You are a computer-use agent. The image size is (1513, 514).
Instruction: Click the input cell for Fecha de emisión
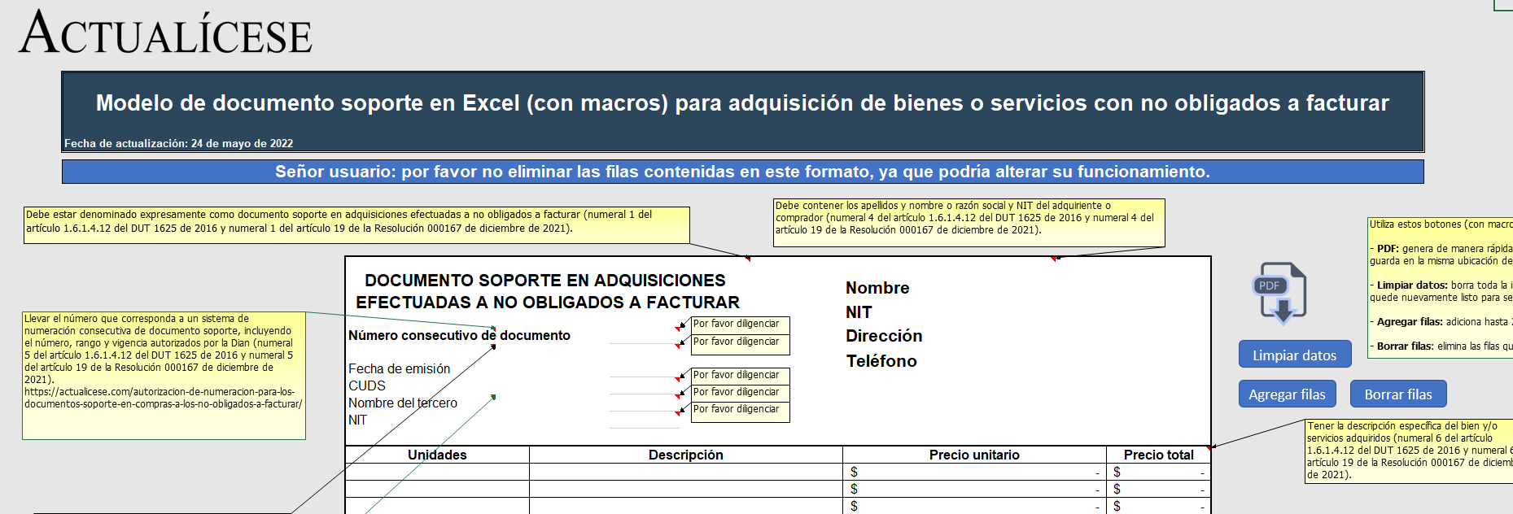tap(644, 369)
